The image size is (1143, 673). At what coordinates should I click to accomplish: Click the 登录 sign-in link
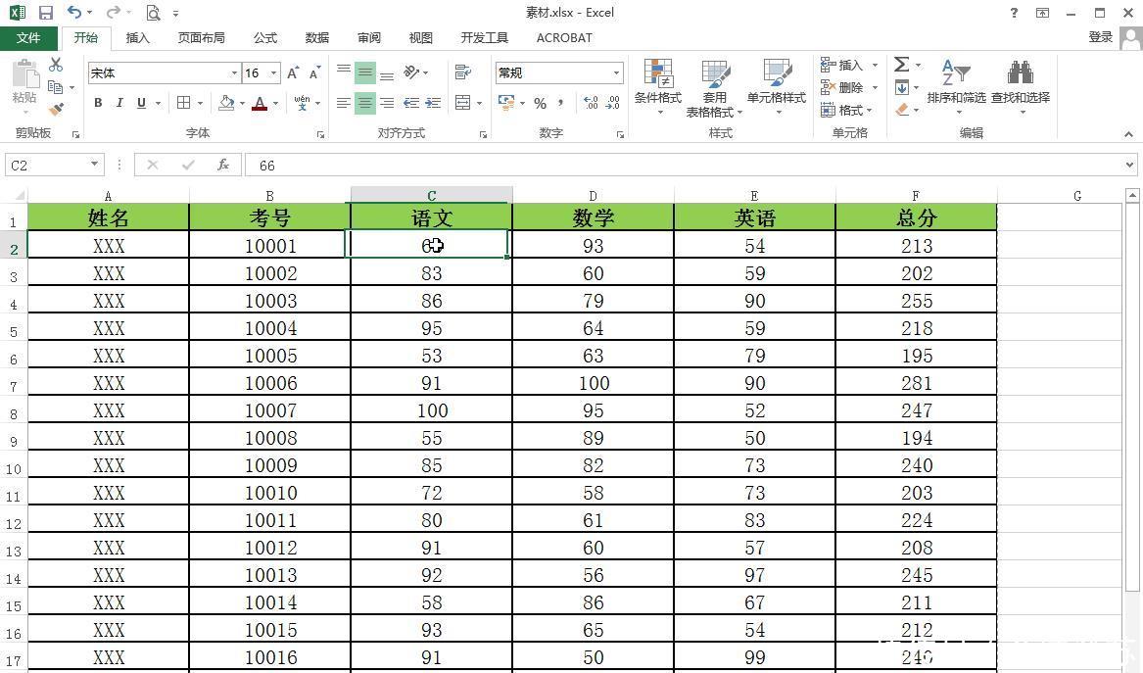(1100, 37)
